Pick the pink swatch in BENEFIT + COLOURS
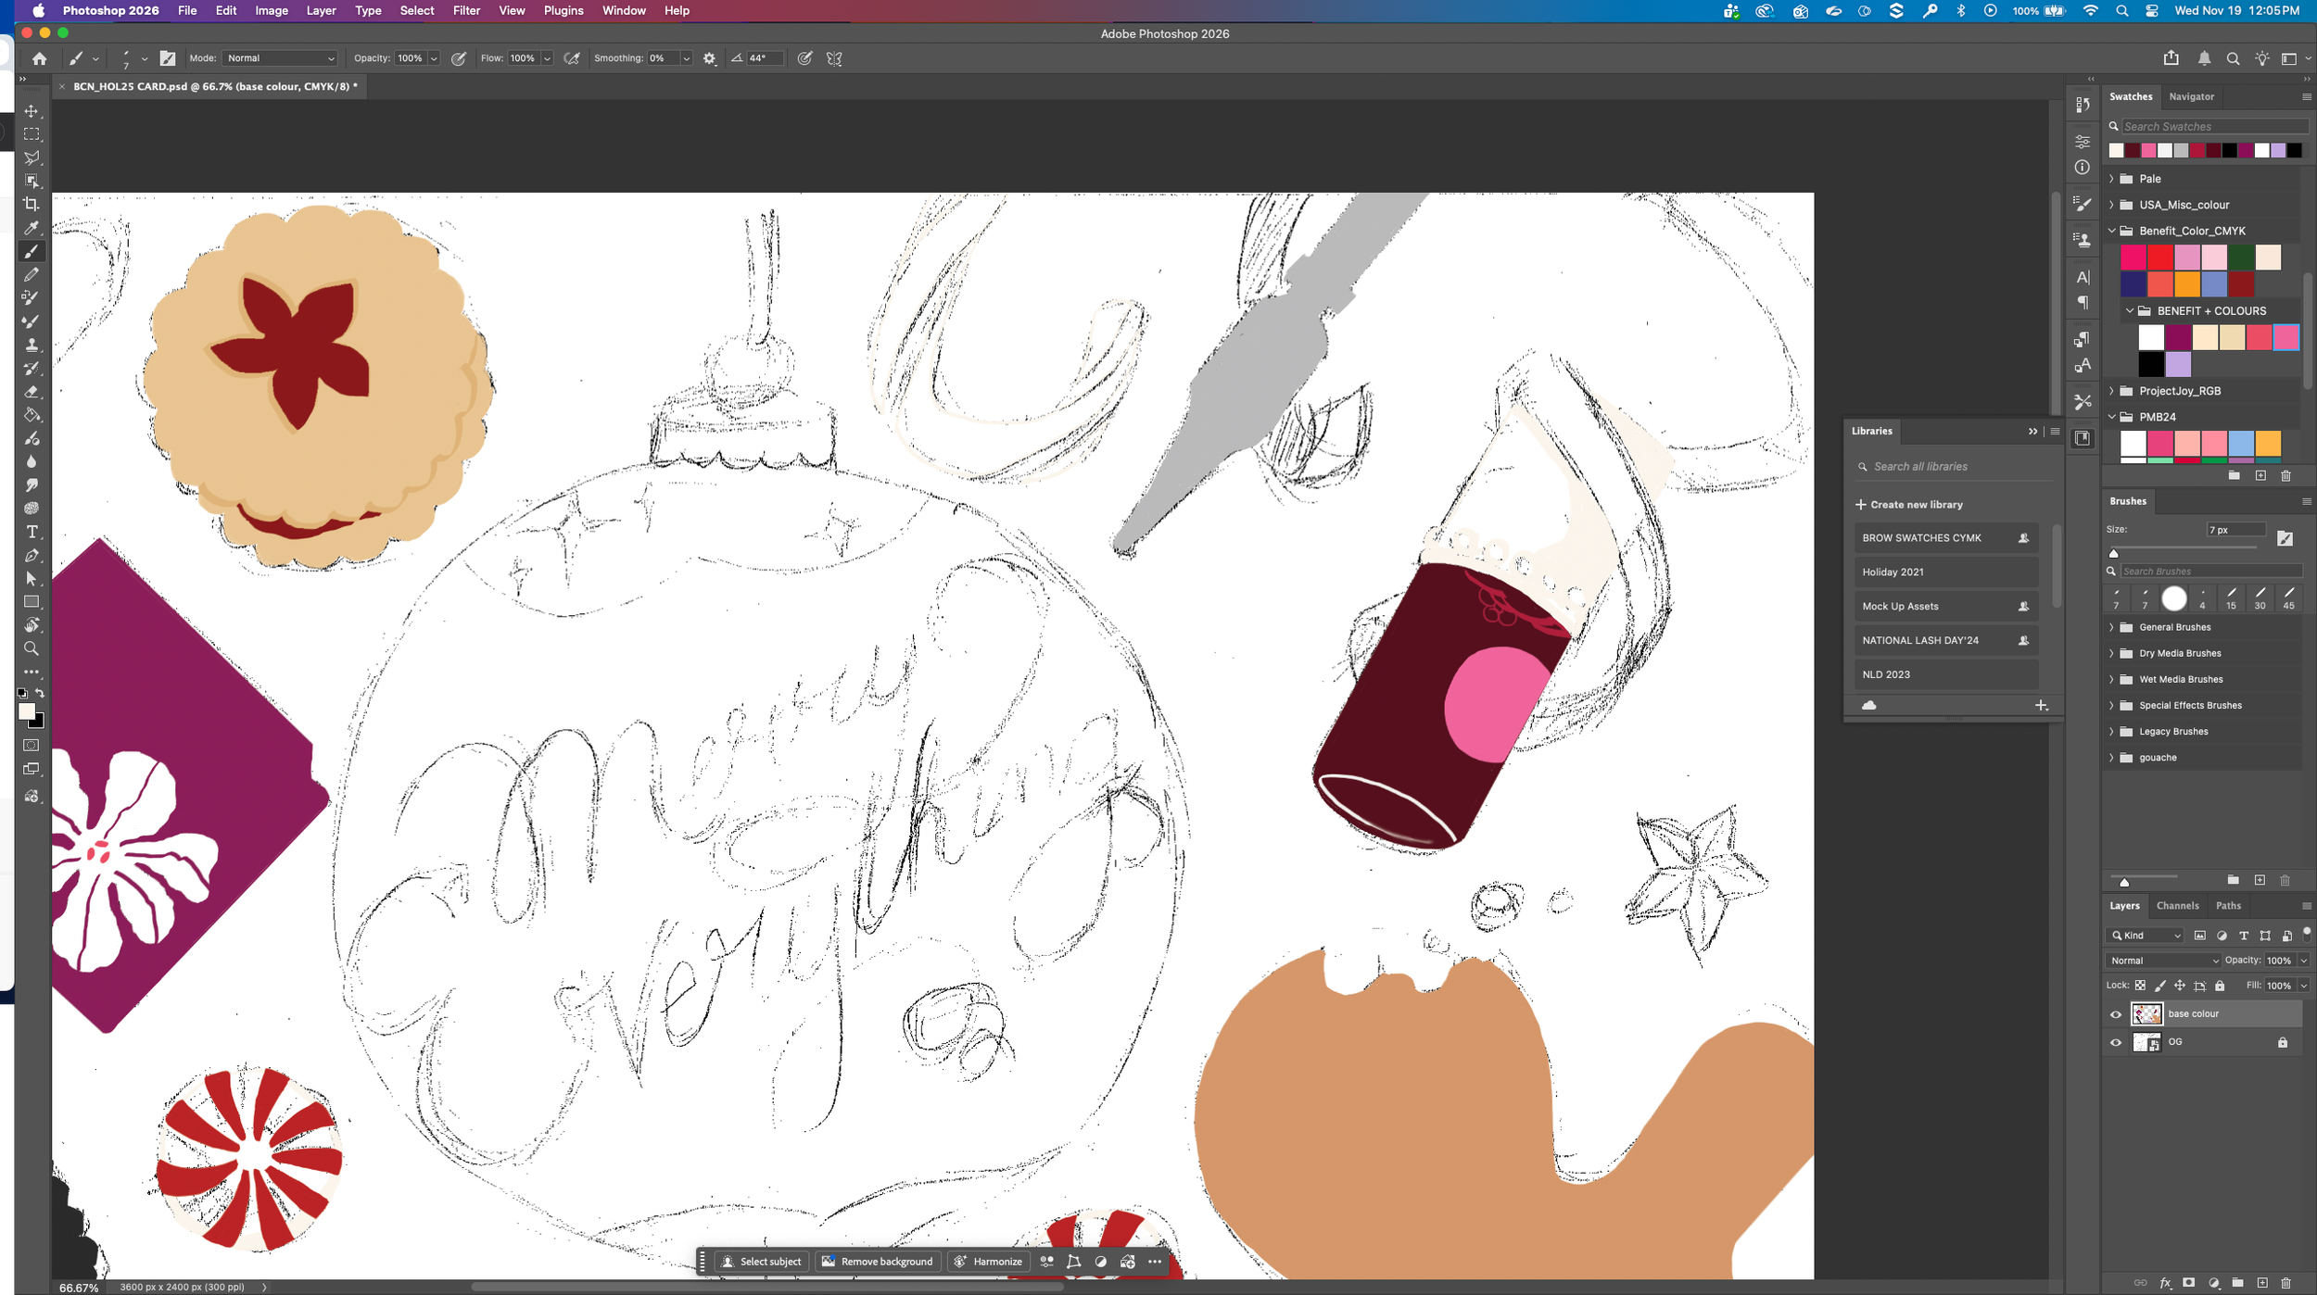Screen dimensions: 2317x1295 pos(2285,337)
